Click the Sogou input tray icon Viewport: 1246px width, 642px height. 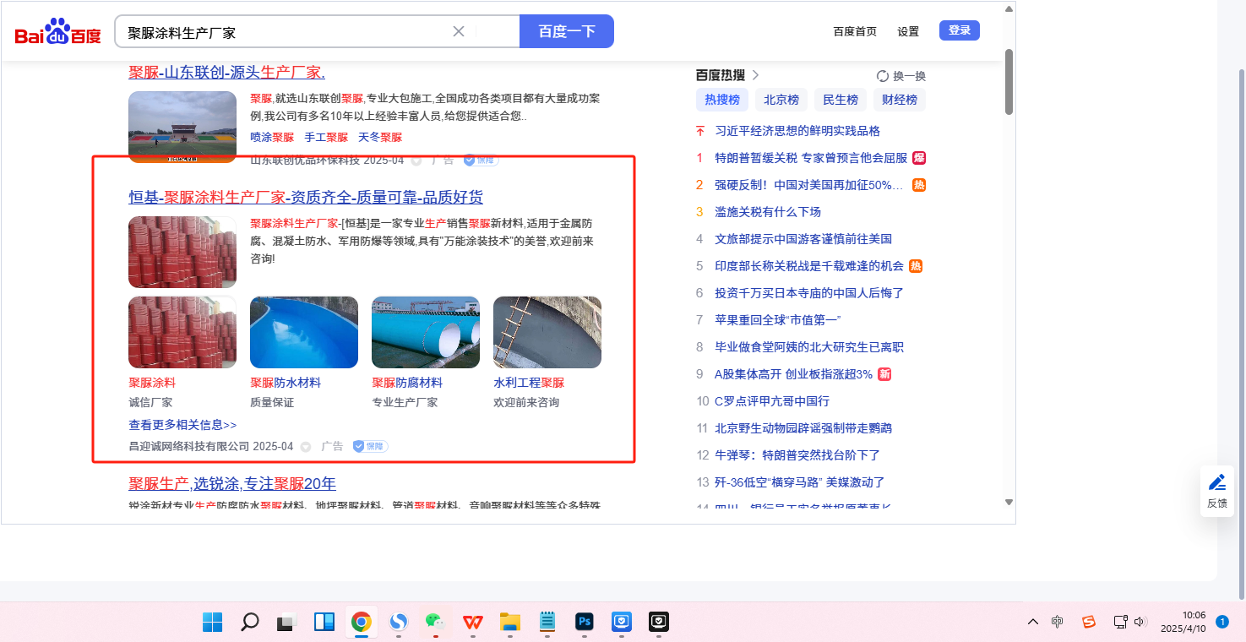click(1090, 623)
